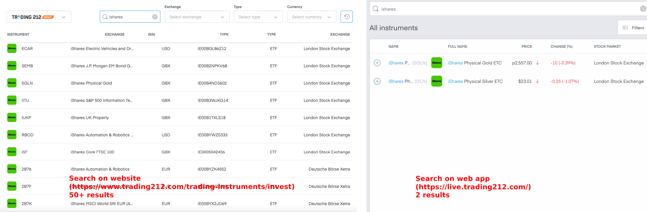Select the iShares UK Property row
This screenshot has height=212, width=647.
pyautogui.click(x=90, y=117)
